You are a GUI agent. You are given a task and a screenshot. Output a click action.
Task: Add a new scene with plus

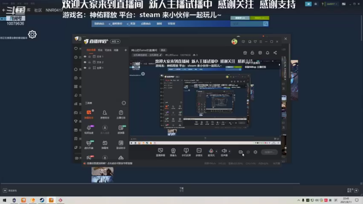coord(126,50)
